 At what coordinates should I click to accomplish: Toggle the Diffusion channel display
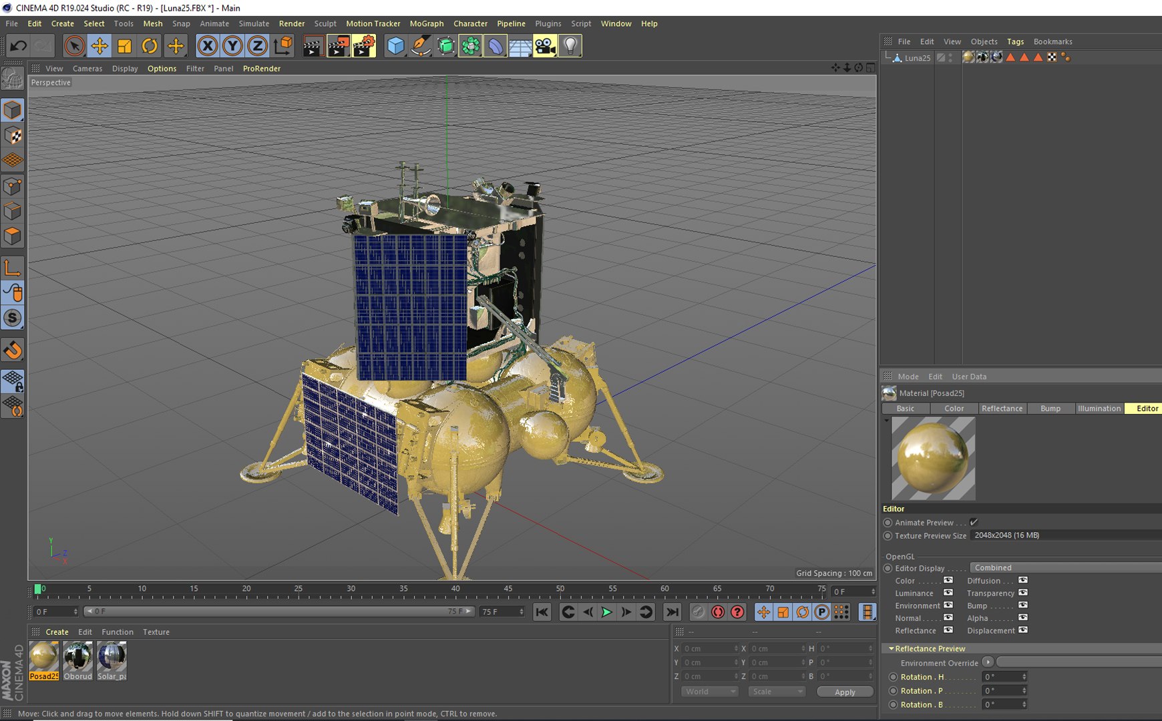[1023, 580]
